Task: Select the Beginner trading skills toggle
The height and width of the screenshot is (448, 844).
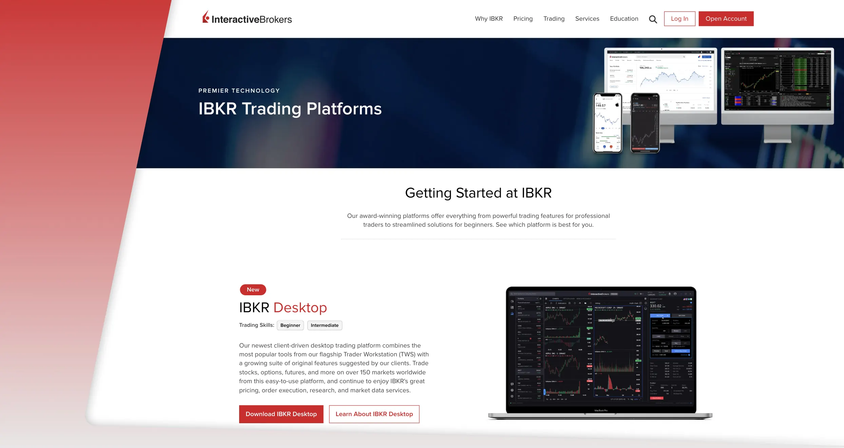Action: click(290, 325)
